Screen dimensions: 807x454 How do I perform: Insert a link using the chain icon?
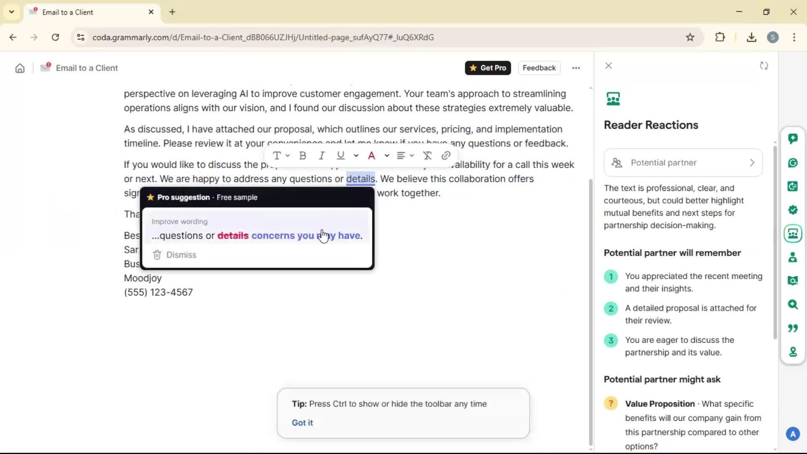(x=446, y=156)
